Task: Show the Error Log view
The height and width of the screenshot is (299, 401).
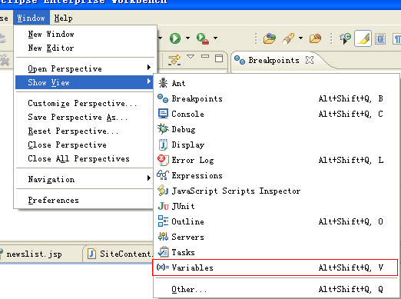Action: [277, 160]
